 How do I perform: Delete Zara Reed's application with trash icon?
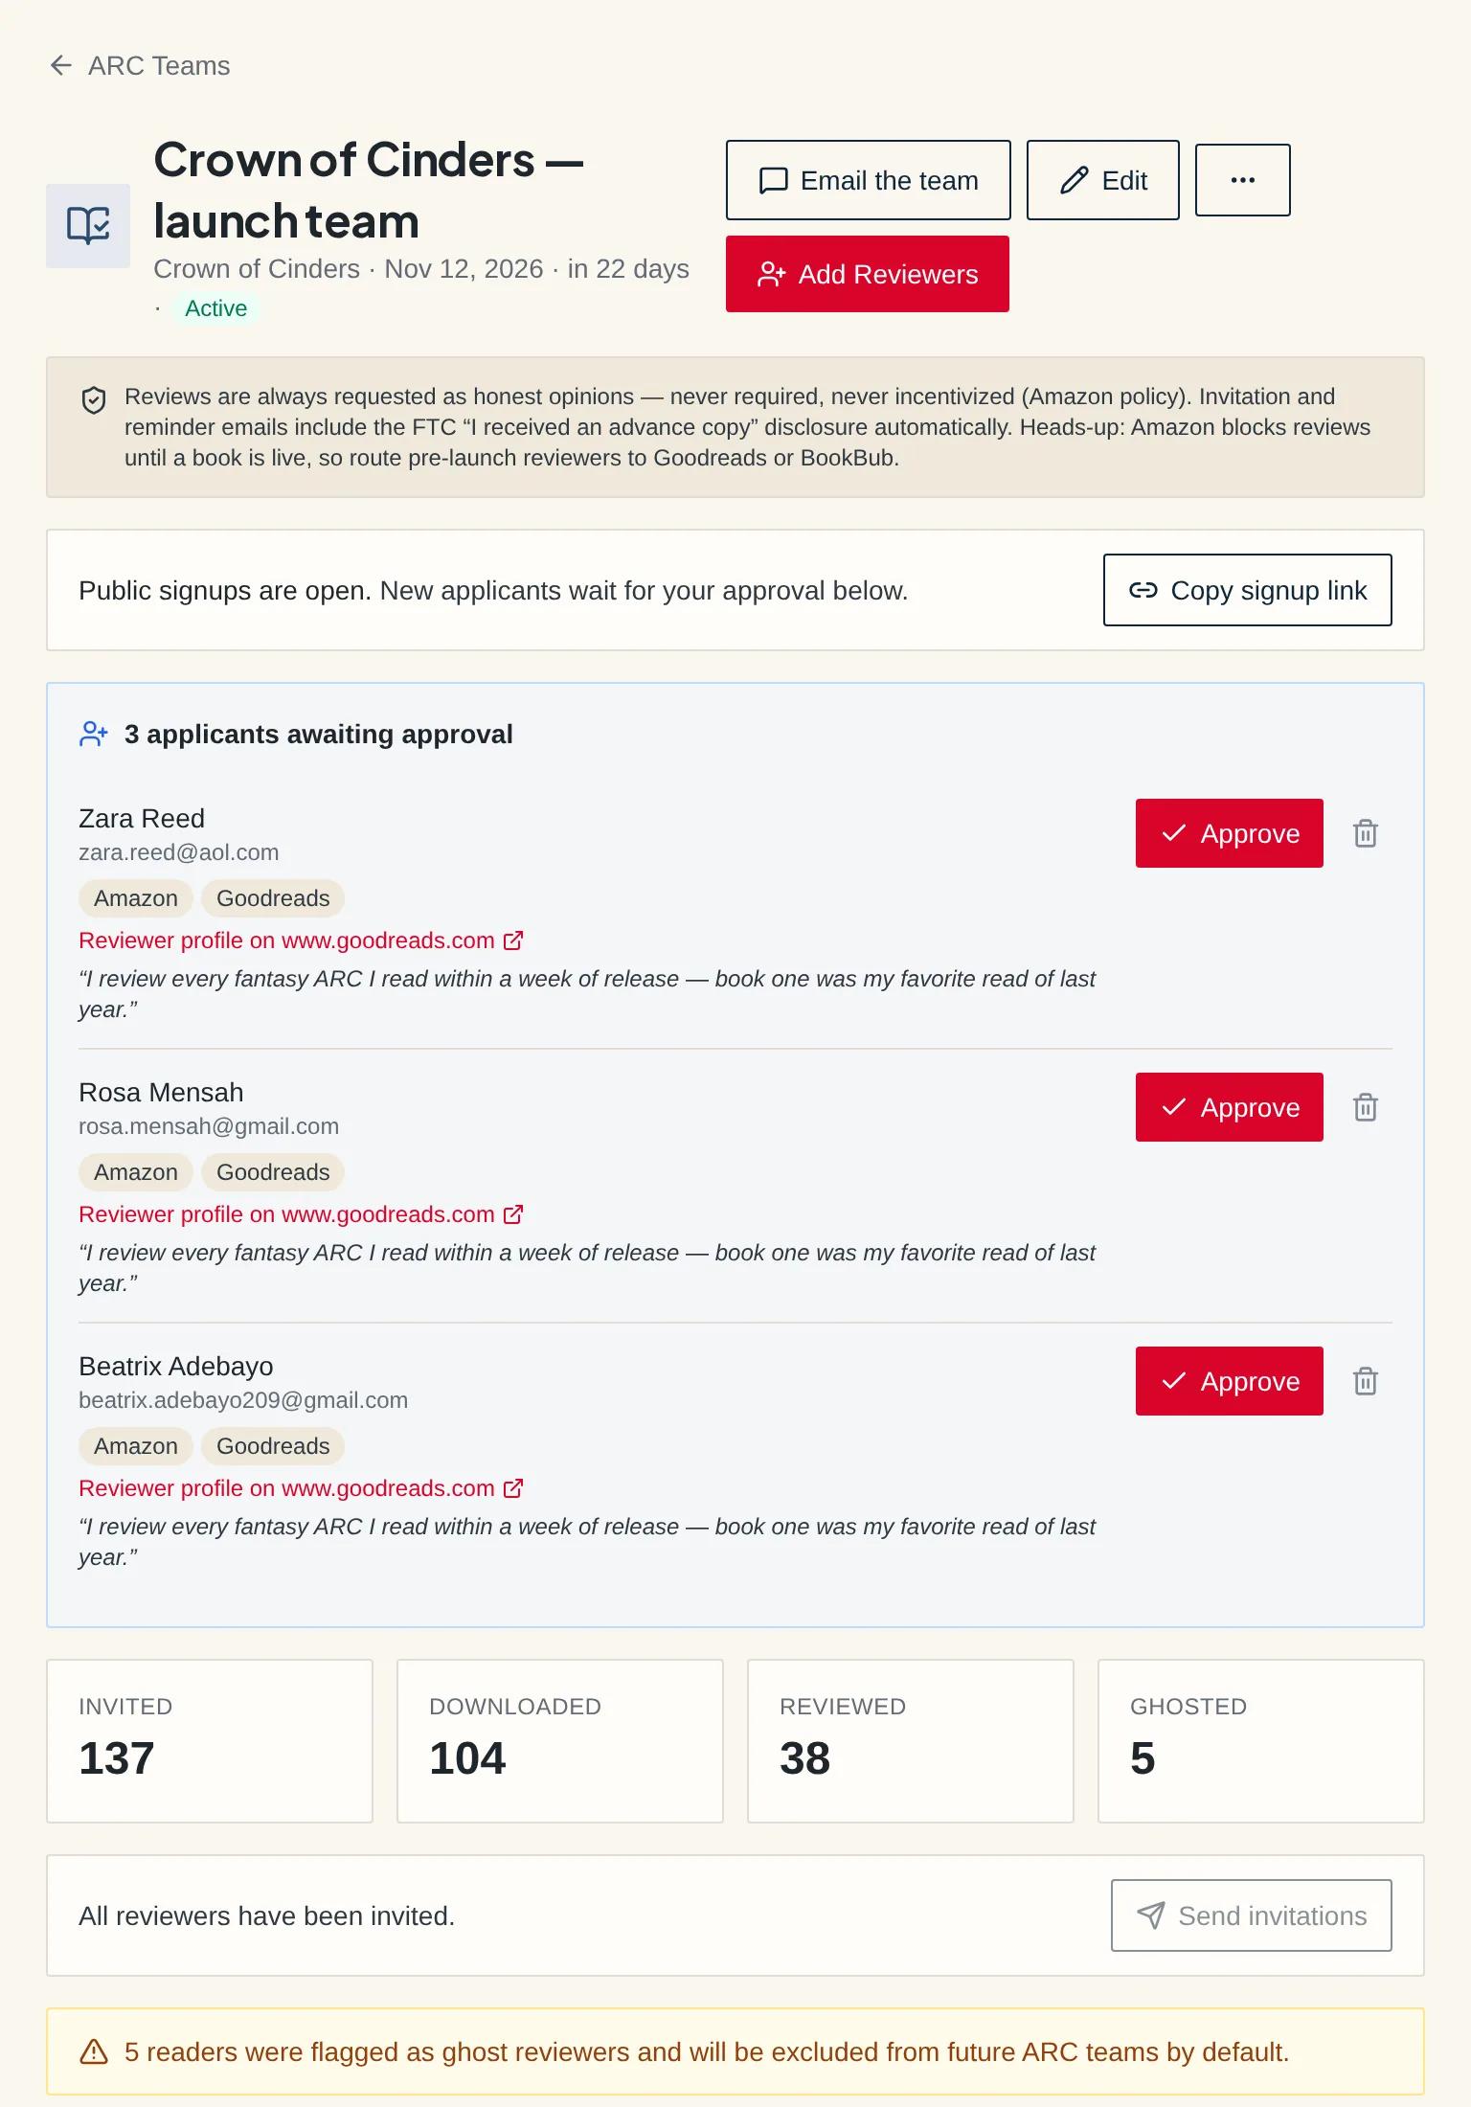(1365, 833)
